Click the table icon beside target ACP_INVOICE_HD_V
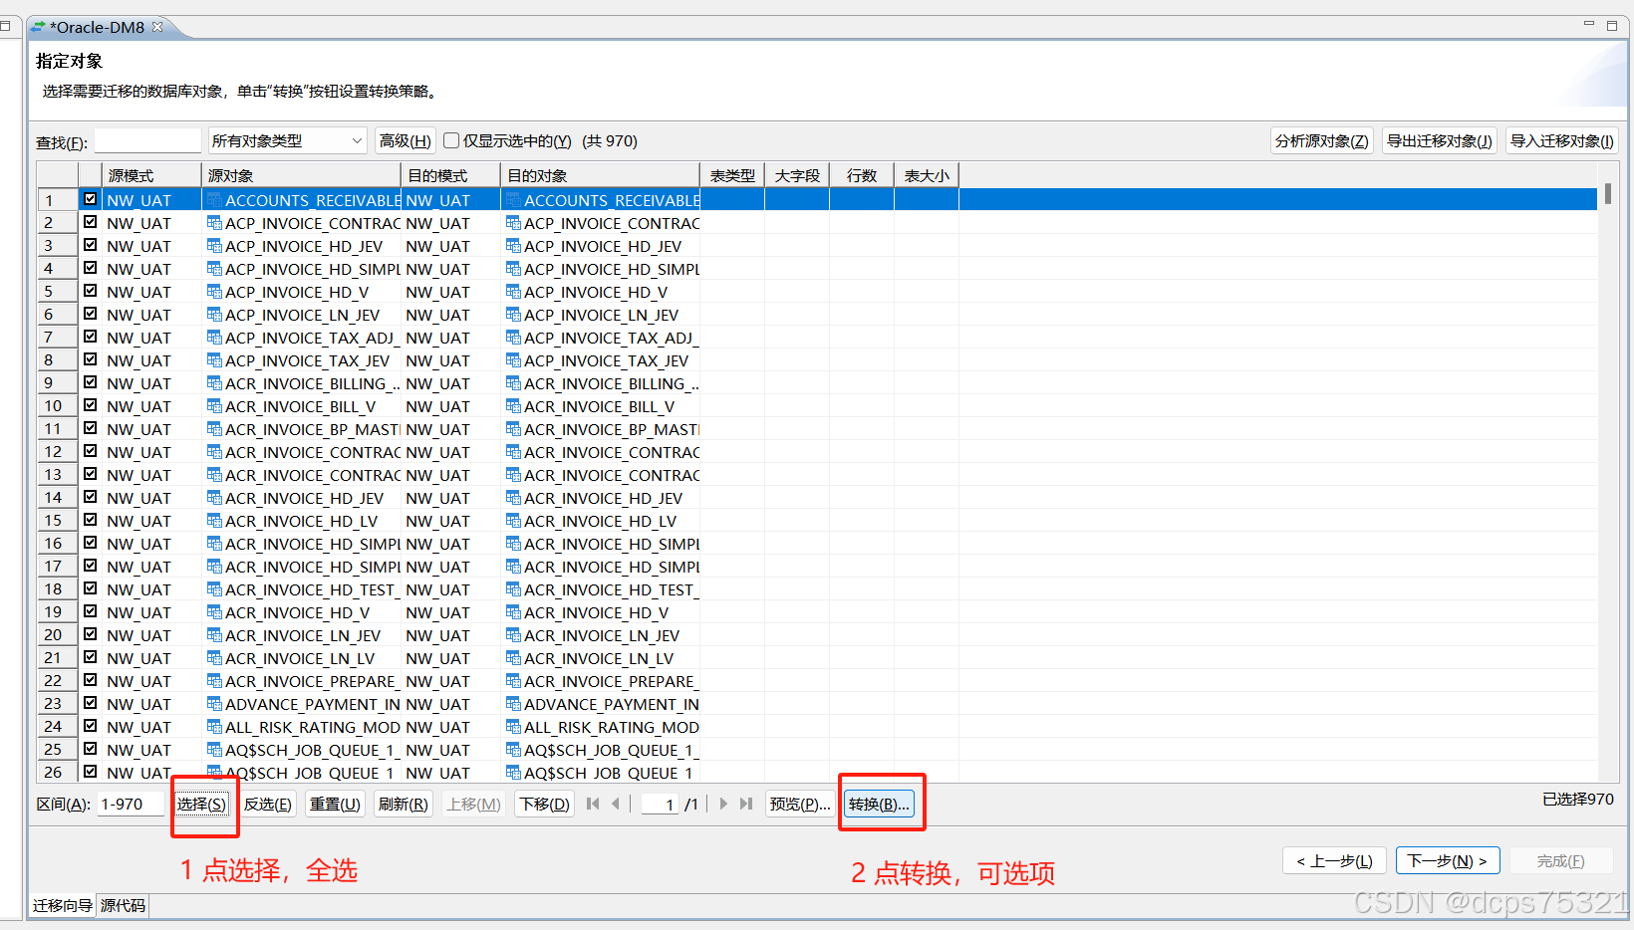This screenshot has height=930, width=1634. [x=513, y=292]
